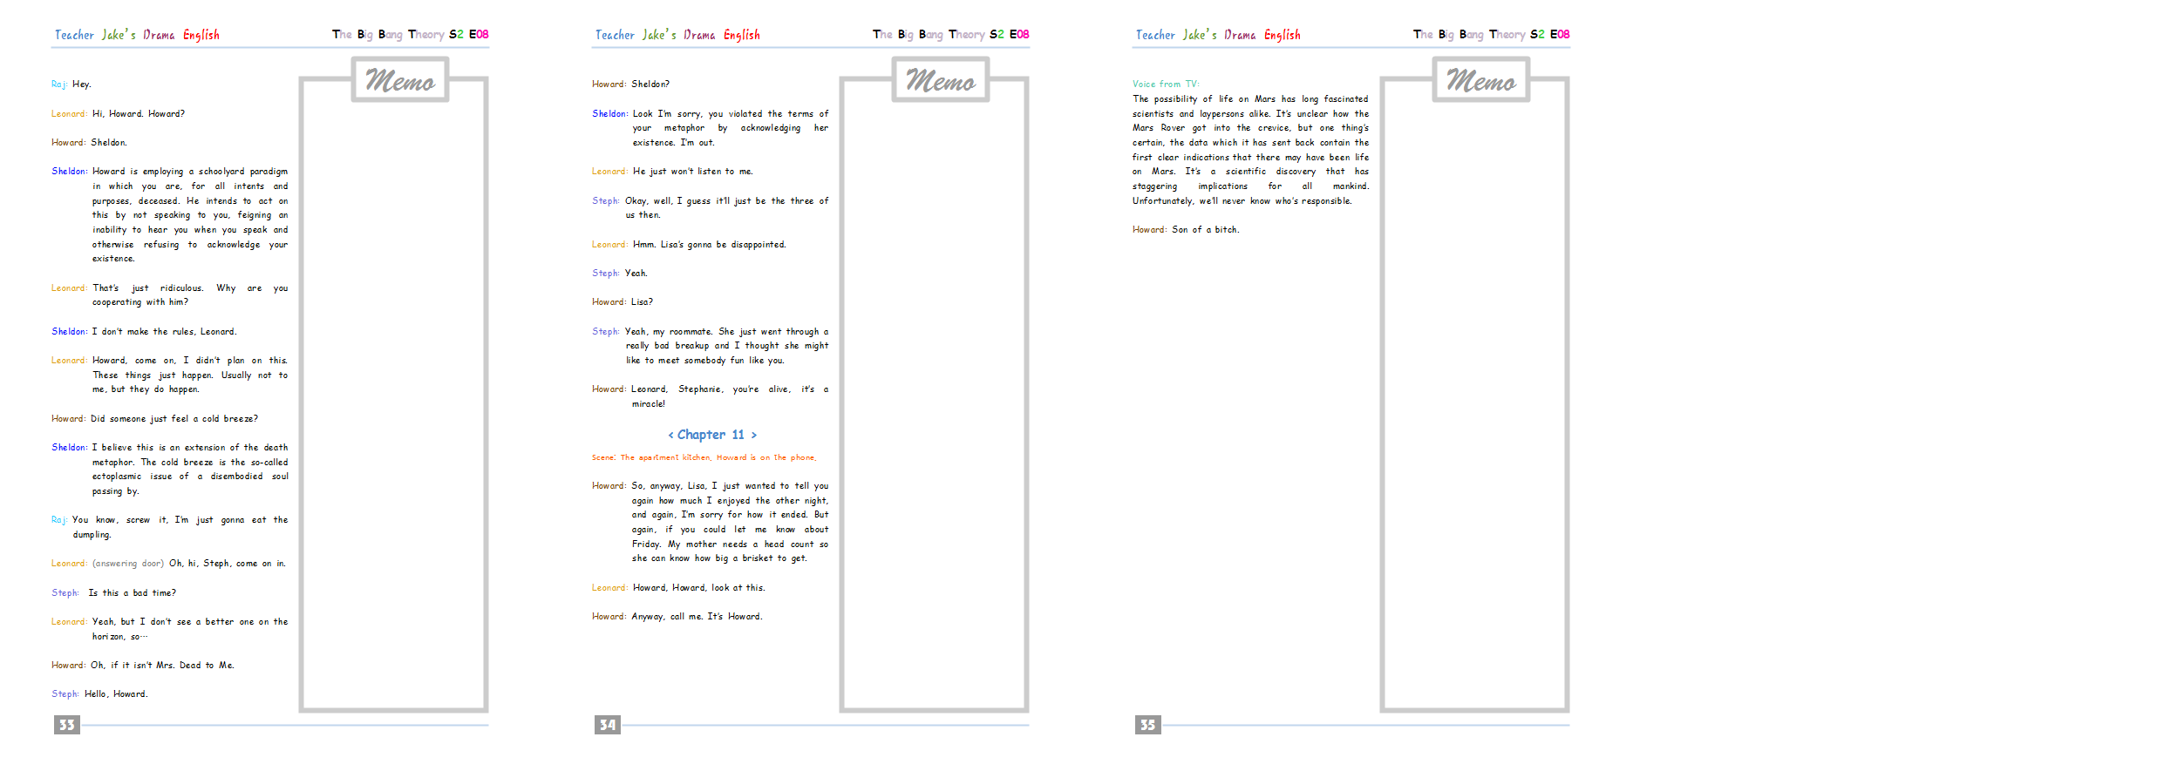Select page number 34 badge
Viewport: 2157px width, 771px height.
608,725
